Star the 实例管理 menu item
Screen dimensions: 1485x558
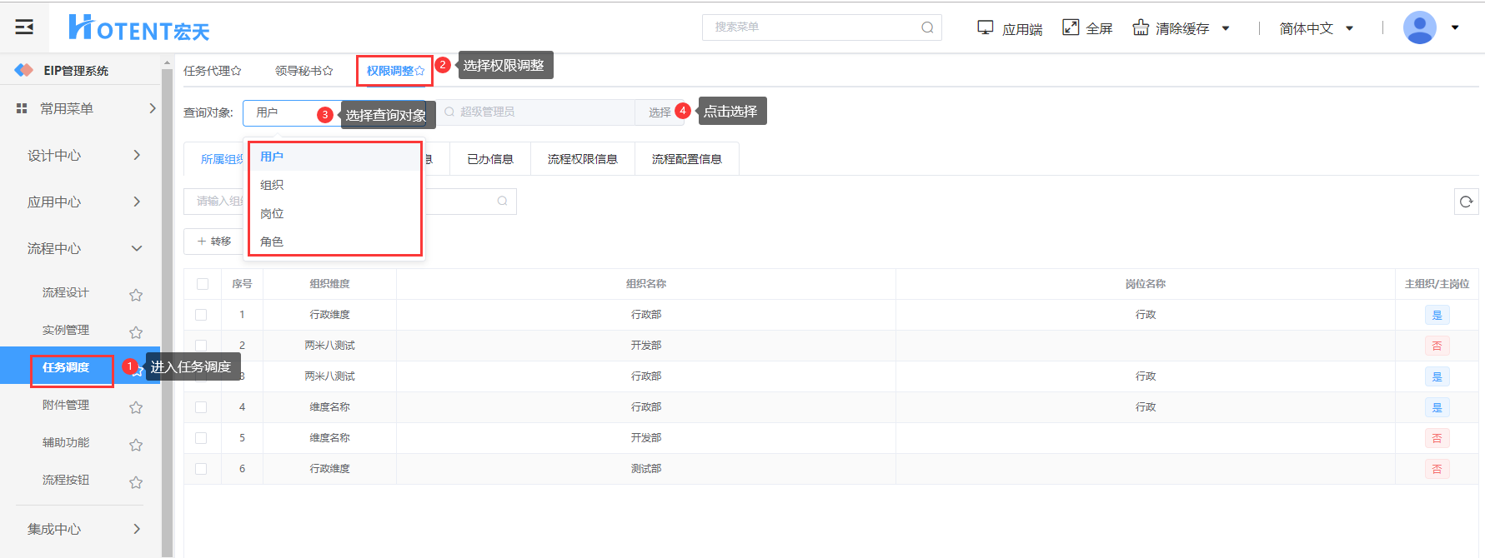click(136, 332)
